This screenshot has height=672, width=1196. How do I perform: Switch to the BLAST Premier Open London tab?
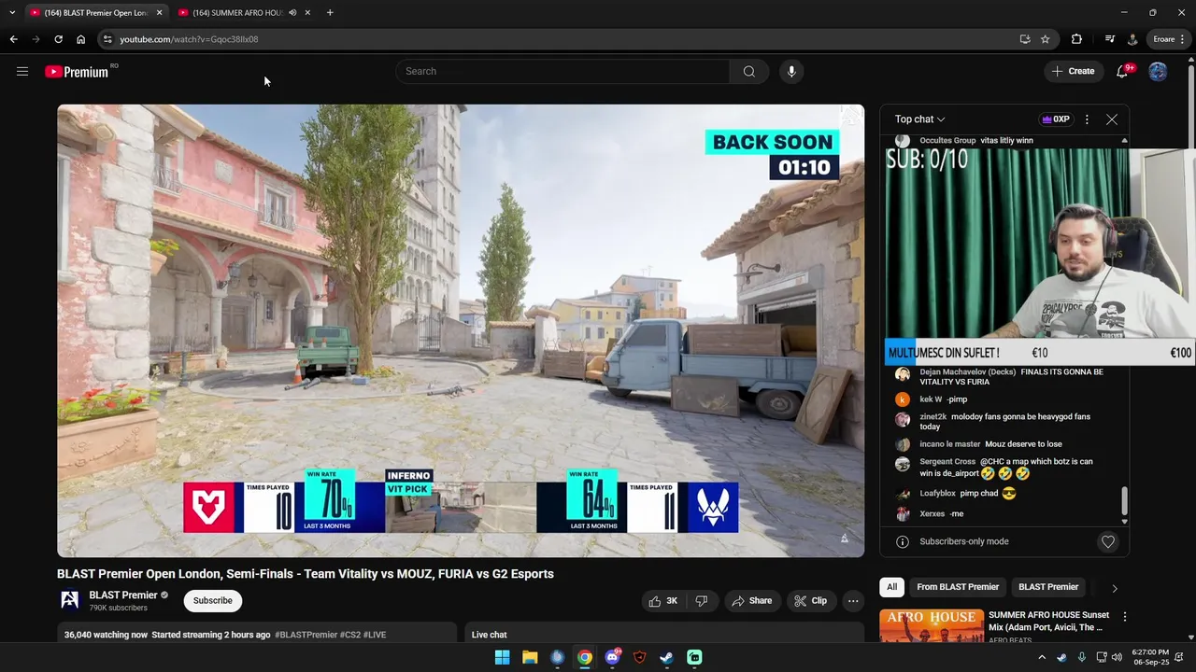tap(89, 13)
